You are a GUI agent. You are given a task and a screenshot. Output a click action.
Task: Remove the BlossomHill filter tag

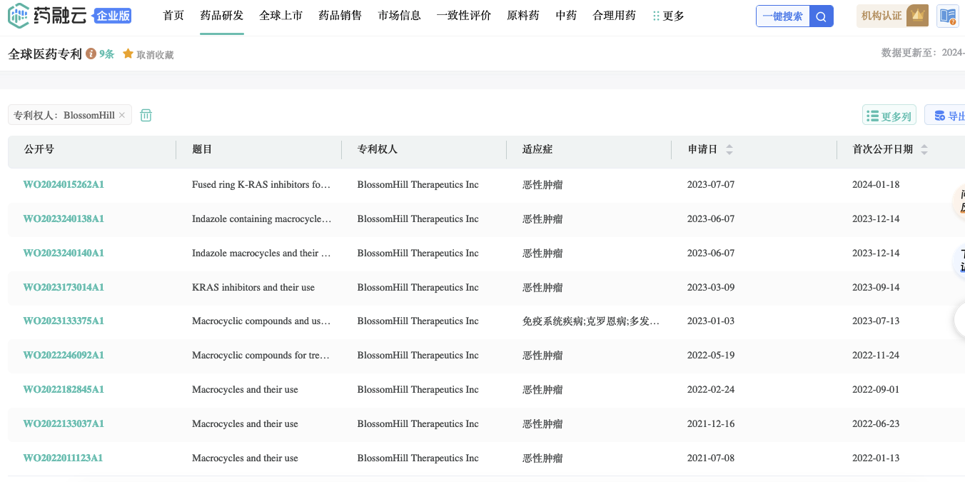[122, 115]
